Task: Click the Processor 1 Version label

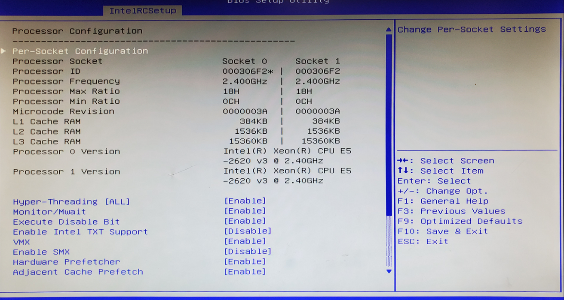Action: [67, 171]
